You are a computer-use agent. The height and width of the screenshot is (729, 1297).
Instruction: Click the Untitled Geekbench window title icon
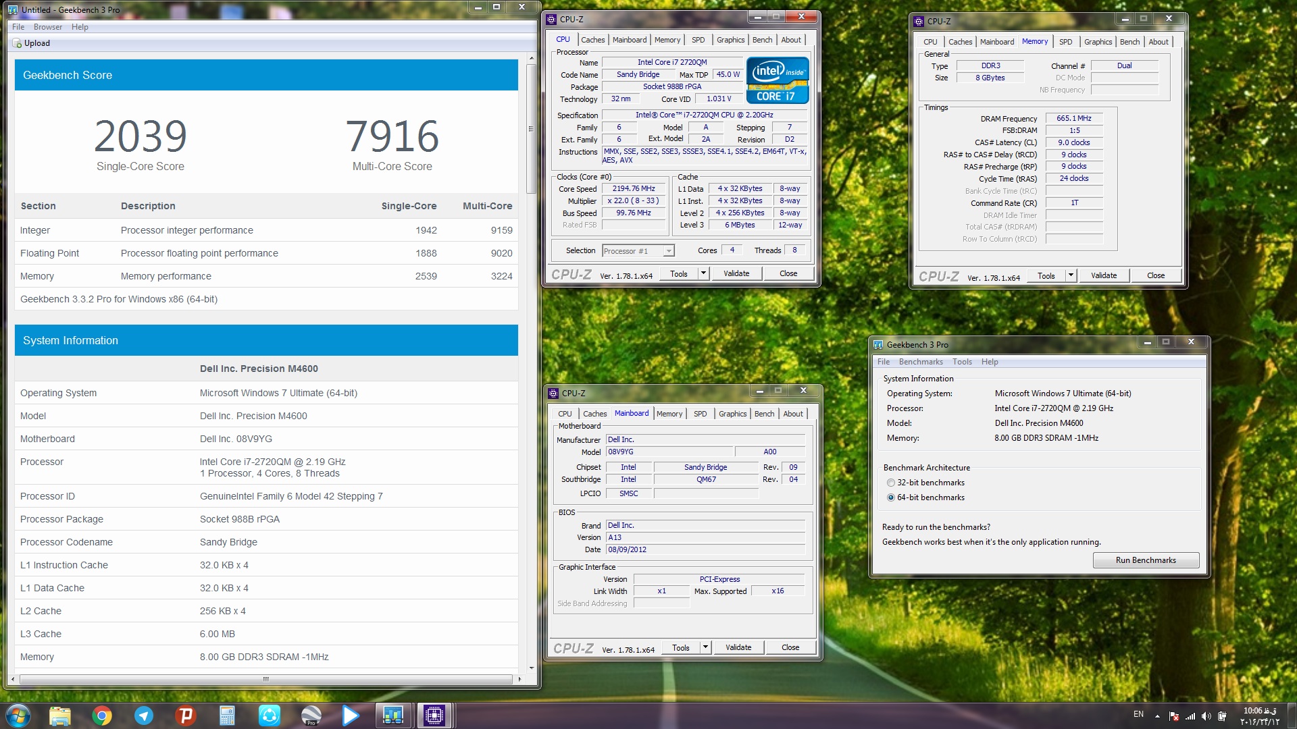(x=13, y=9)
